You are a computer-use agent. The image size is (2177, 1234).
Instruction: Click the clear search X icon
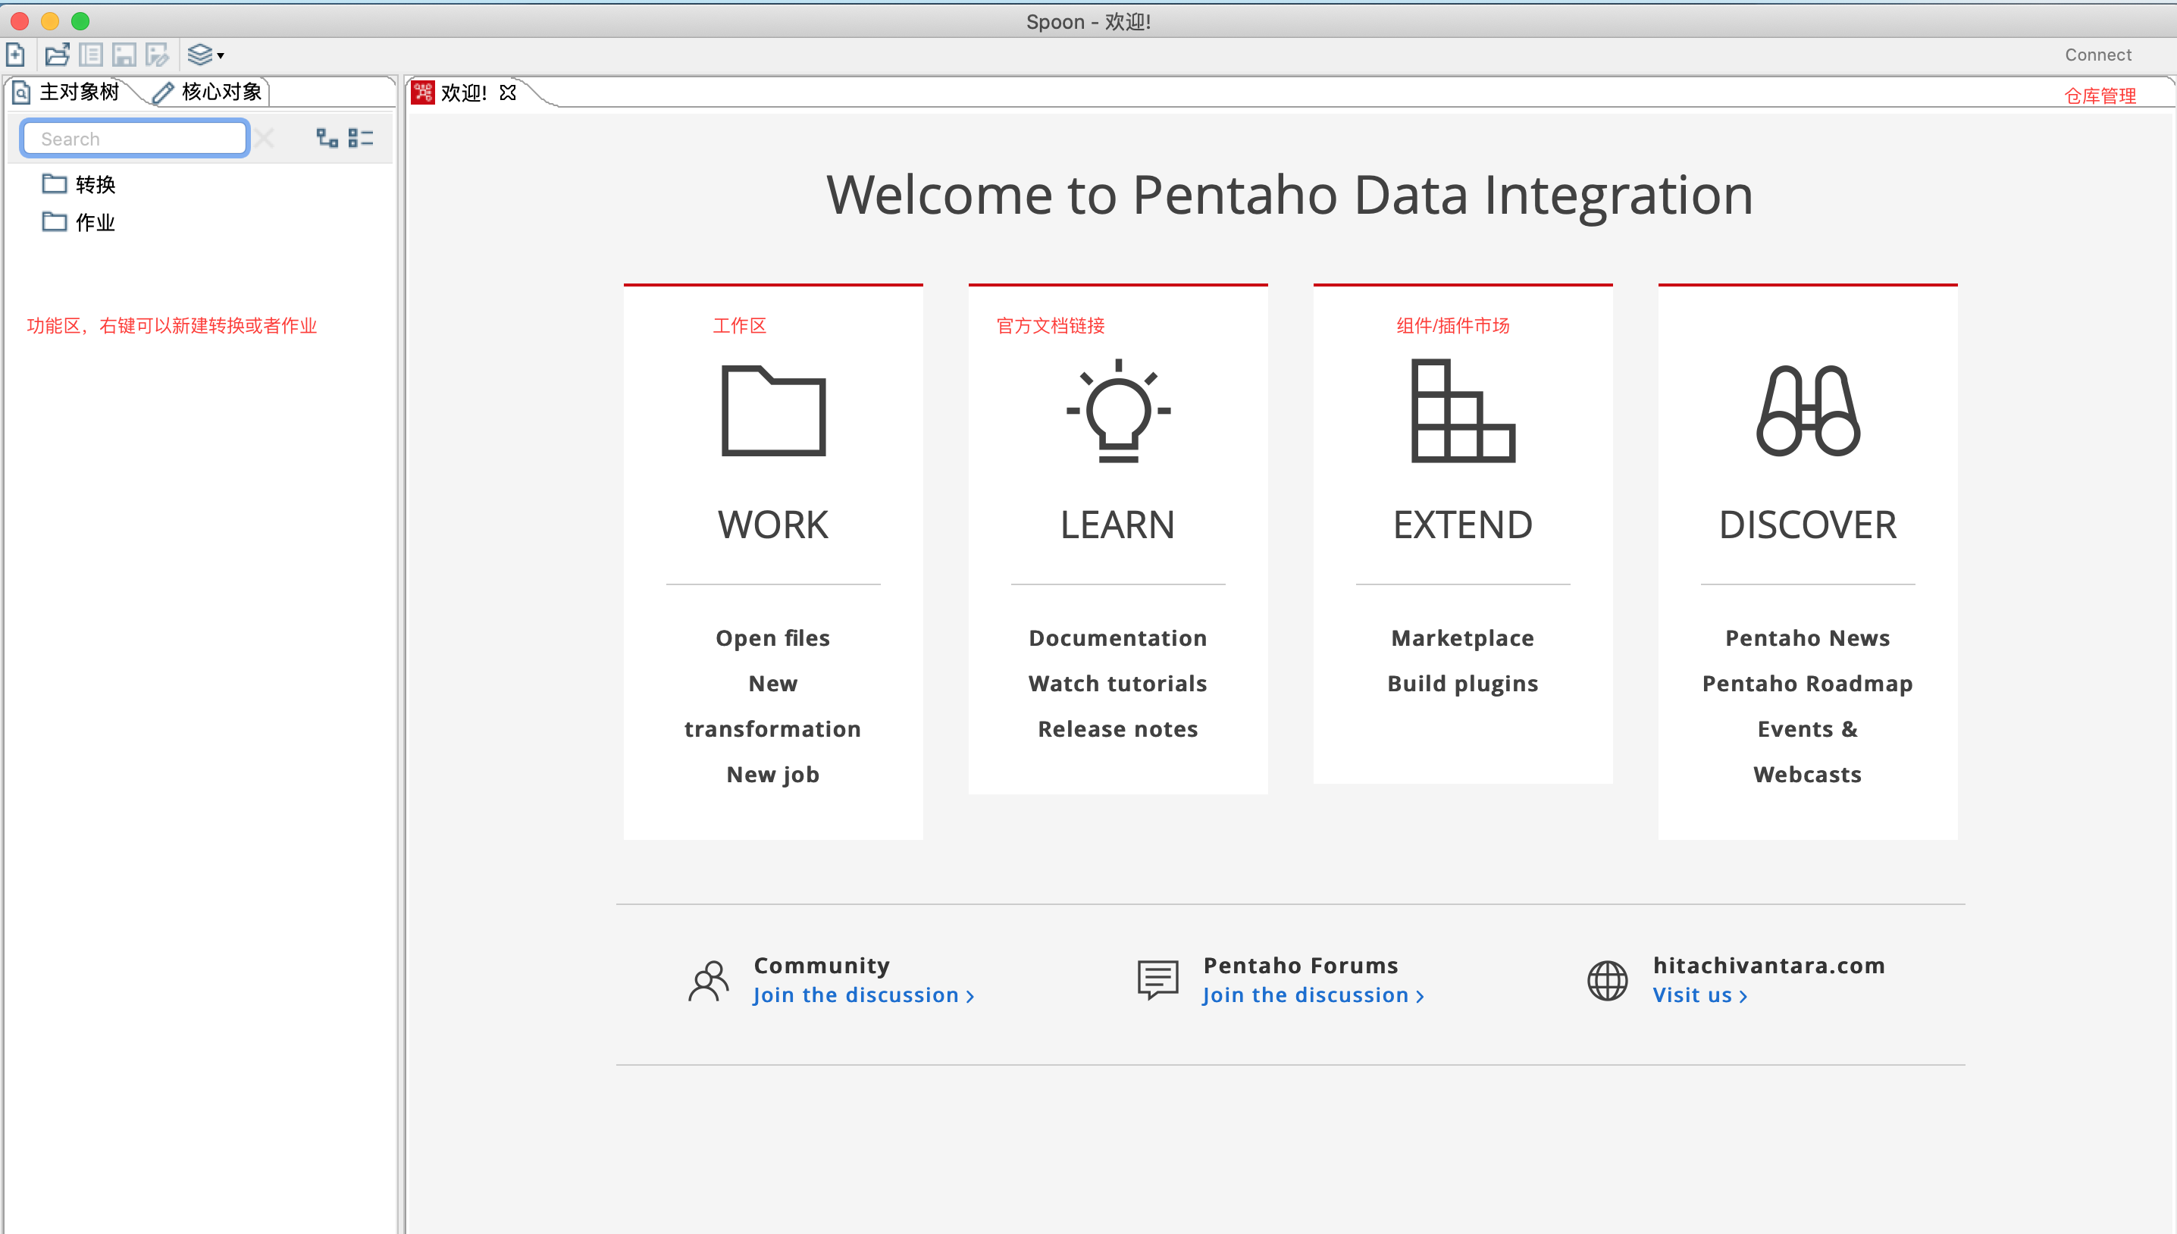pyautogui.click(x=265, y=138)
